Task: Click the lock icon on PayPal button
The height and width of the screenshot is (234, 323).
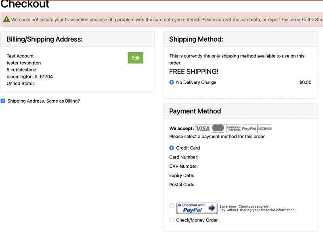Action: point(180,205)
